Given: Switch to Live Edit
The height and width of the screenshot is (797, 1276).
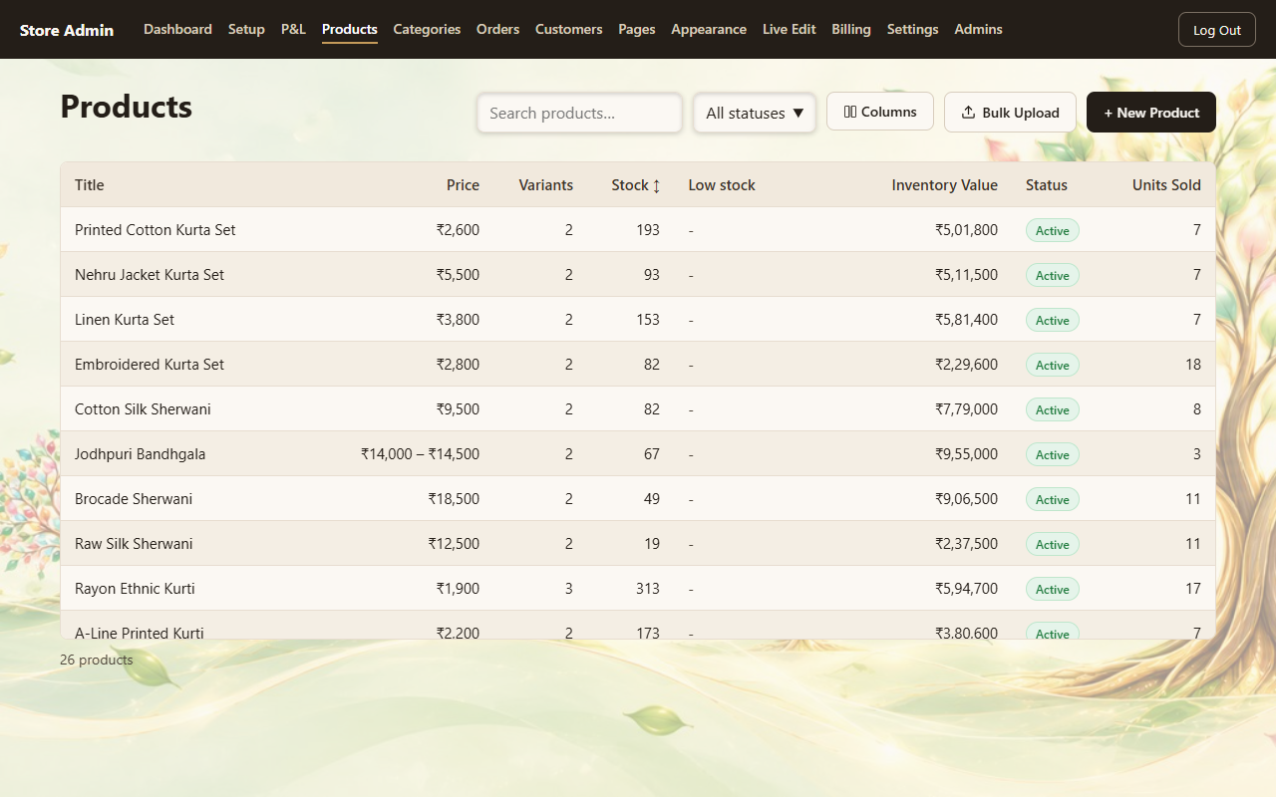Looking at the screenshot, I should click(790, 29).
